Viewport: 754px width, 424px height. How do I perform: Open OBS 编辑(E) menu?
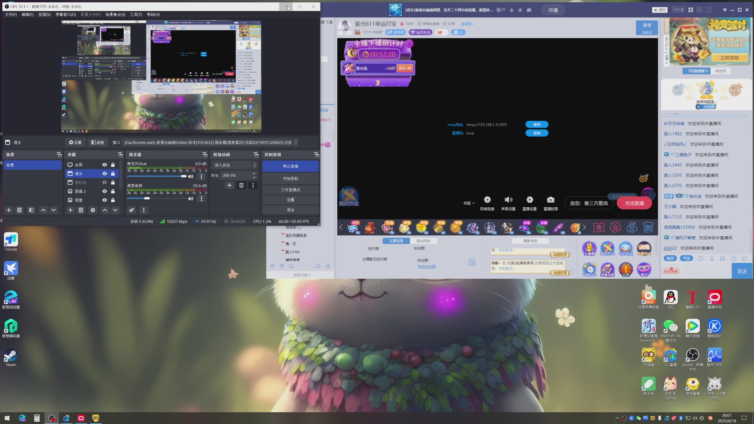point(27,15)
